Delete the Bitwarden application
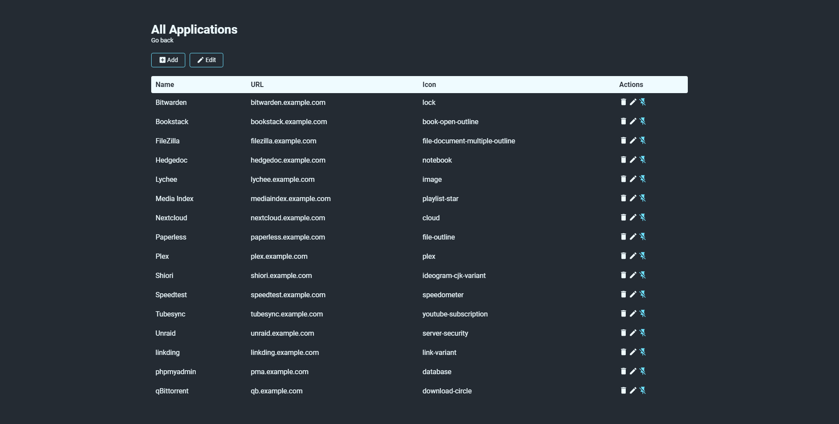Screen dimensions: 839x424 623,102
